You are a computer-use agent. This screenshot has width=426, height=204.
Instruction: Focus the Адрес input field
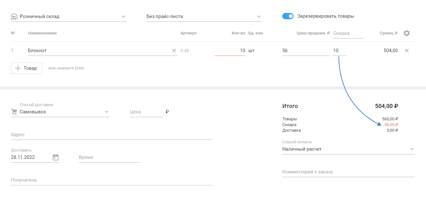click(111, 135)
